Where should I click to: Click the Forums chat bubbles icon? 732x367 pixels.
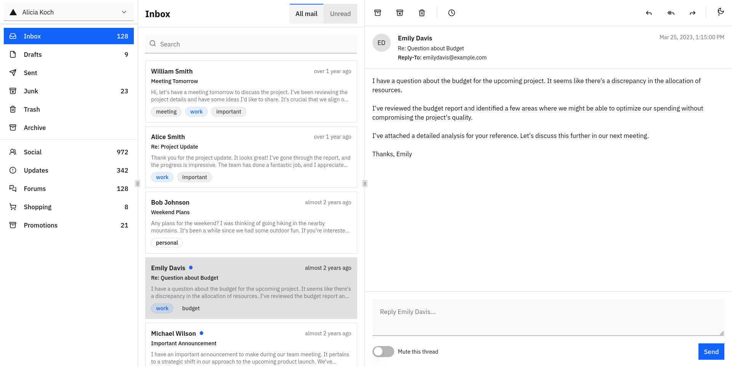pos(13,189)
